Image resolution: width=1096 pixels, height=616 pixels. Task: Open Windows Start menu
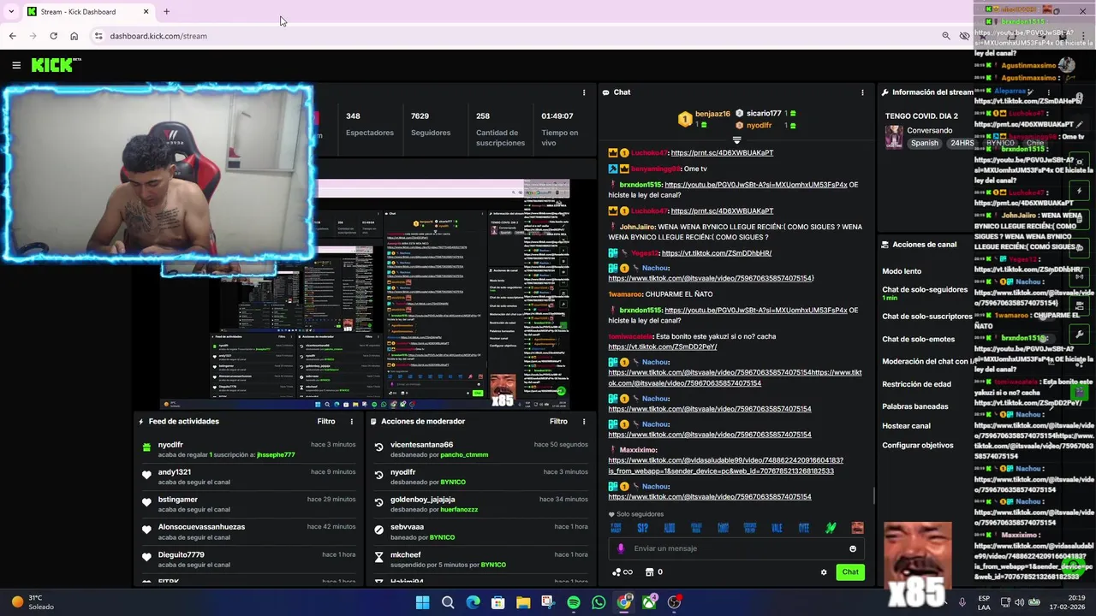point(422,602)
